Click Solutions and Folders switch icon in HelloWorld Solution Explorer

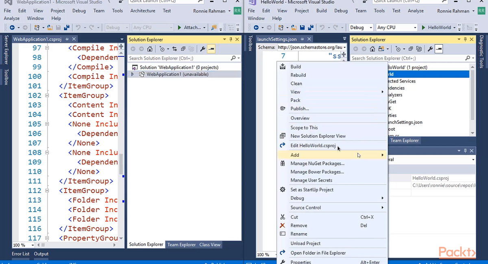coord(381,49)
